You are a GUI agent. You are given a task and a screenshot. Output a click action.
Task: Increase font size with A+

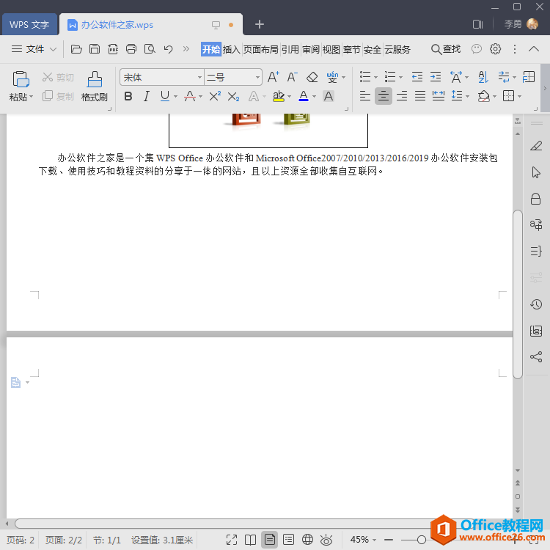pyautogui.click(x=274, y=77)
